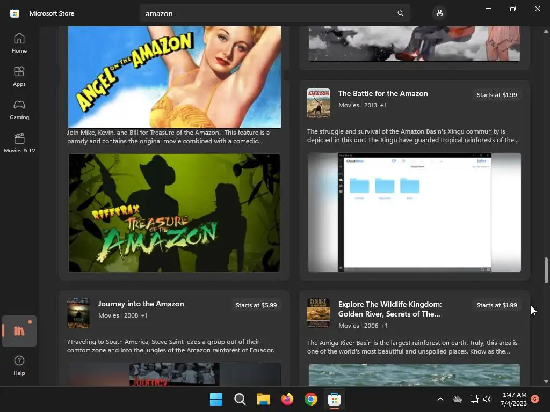Viewport: 550px width, 412px height.
Task: Go to the Gaming section
Action: coord(19,109)
